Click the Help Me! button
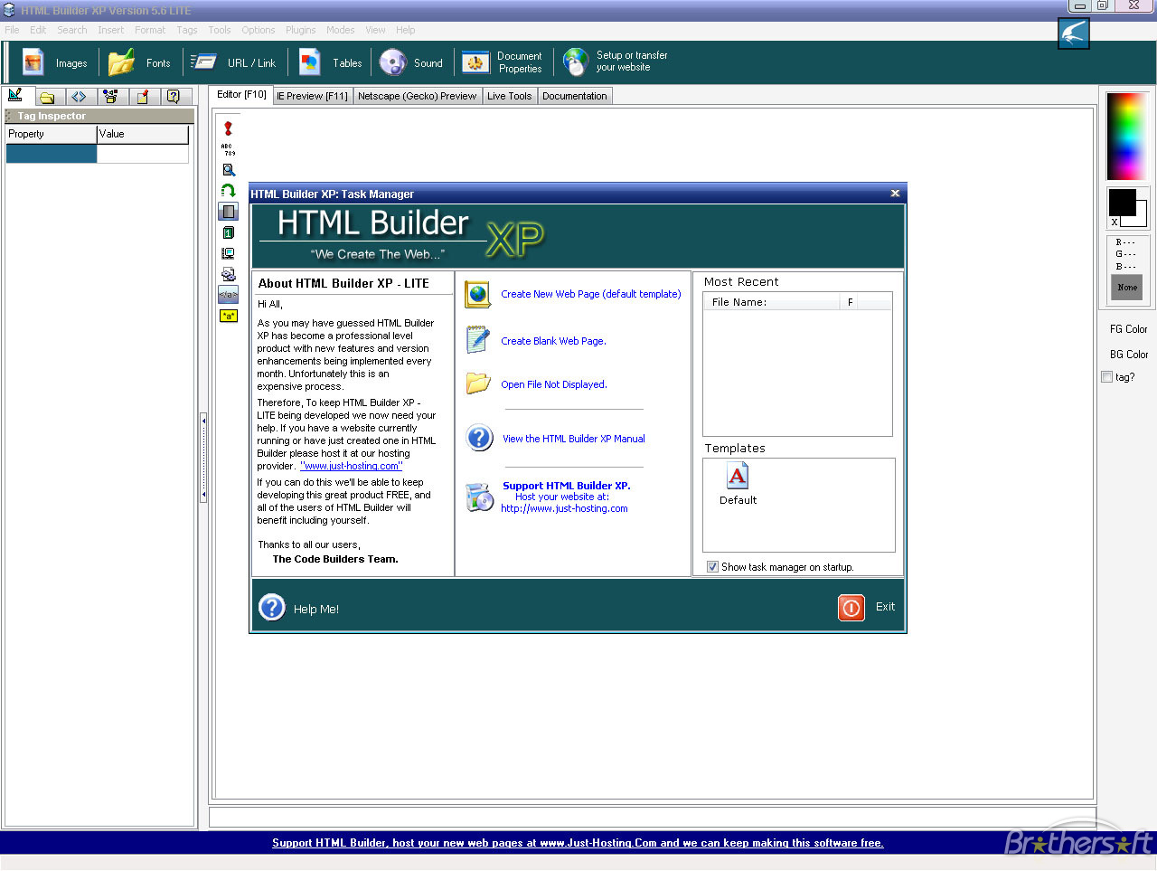Viewport: 1157px width, 871px height. [x=299, y=608]
